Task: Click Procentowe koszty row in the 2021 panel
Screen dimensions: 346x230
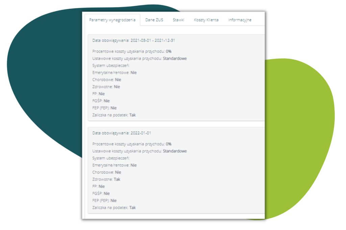Action: [x=132, y=51]
